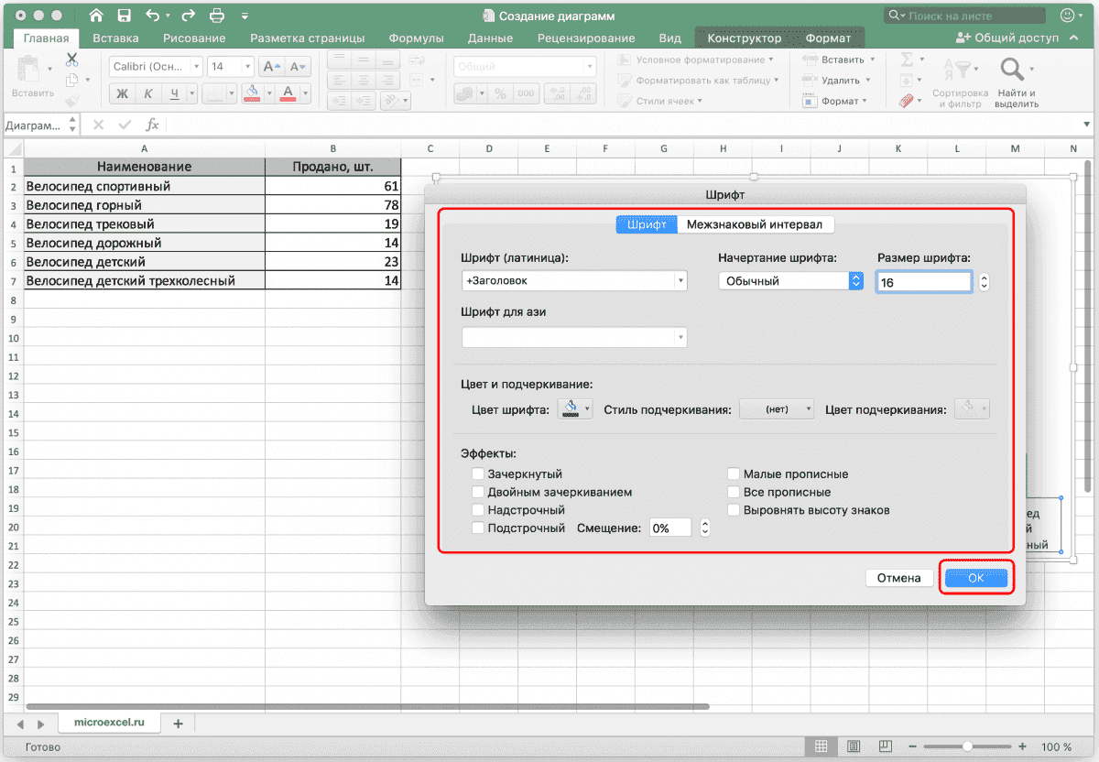Click the Page Layout view icon in status bar
Viewport: 1099px width, 762px height.
coord(853,746)
